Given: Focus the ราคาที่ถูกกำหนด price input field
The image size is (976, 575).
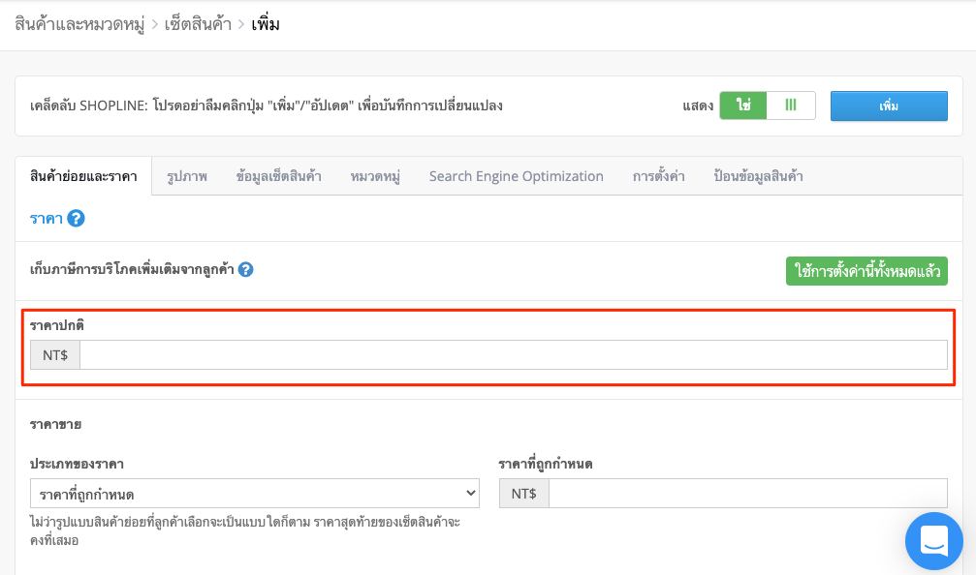Looking at the screenshot, I should coord(748,494).
